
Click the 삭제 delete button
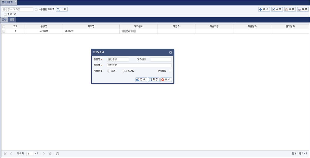pos(290,9)
